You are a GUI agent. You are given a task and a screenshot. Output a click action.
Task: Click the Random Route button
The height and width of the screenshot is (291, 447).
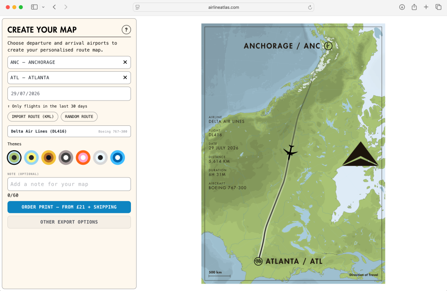click(79, 117)
